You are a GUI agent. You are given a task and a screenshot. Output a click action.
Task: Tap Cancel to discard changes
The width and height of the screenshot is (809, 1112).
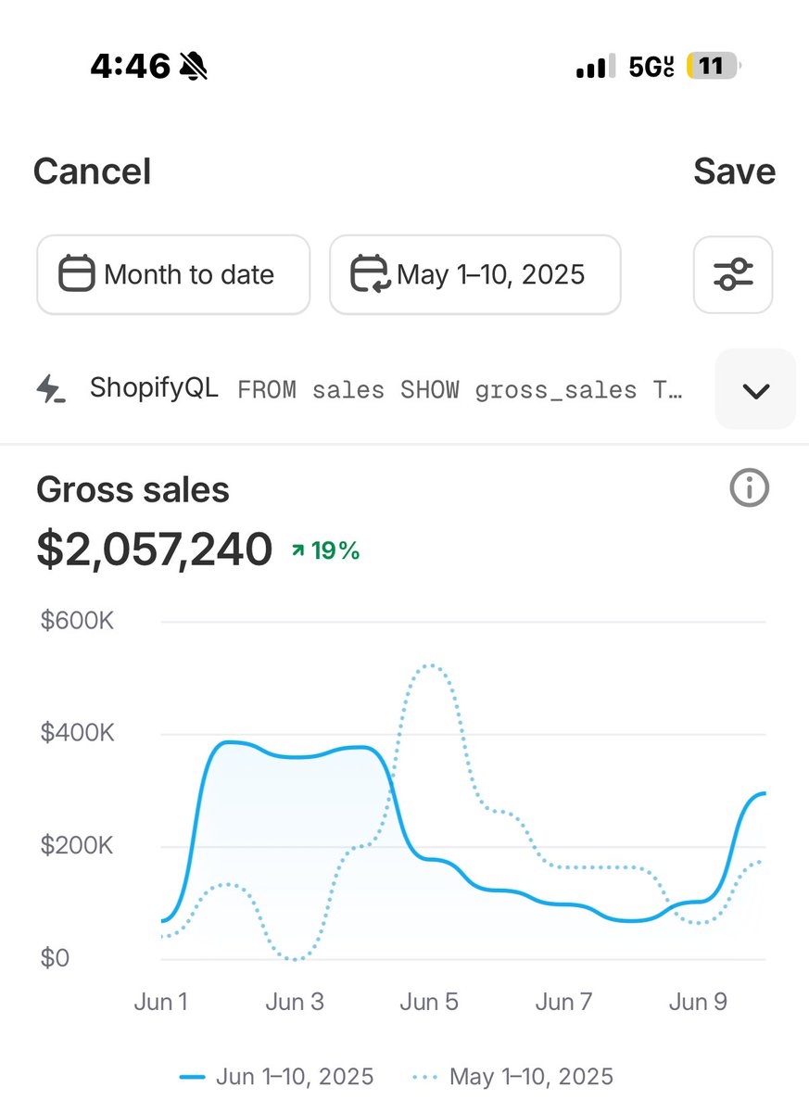pos(92,171)
